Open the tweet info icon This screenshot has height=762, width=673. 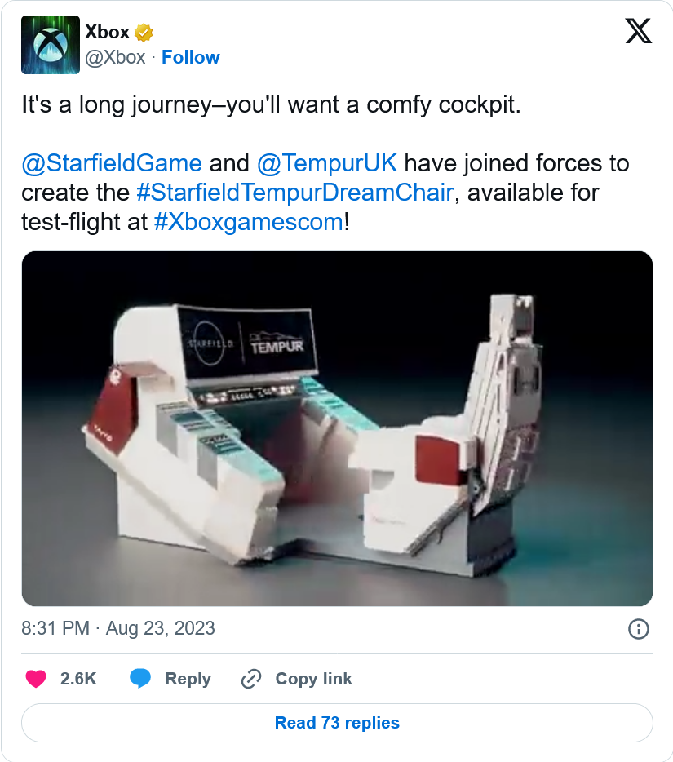coord(638,628)
